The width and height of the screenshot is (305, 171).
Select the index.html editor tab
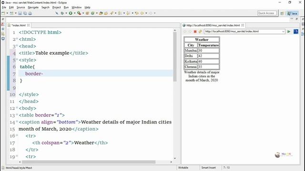click(19, 25)
